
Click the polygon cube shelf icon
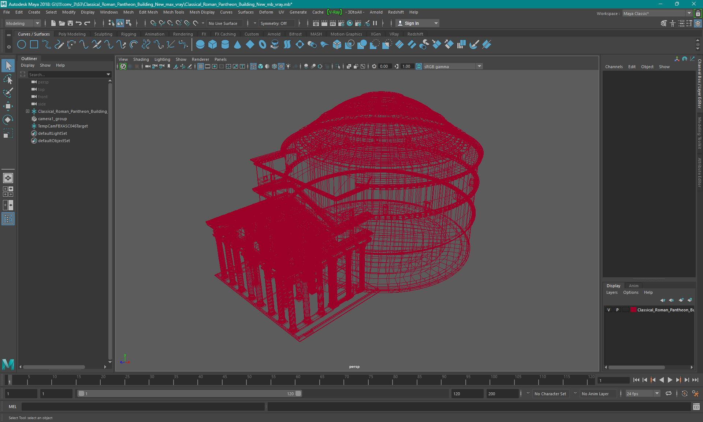coord(212,45)
